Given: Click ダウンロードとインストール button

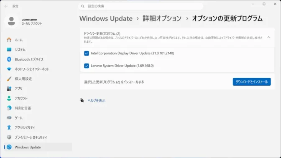Looking at the screenshot, I should coord(252,82).
